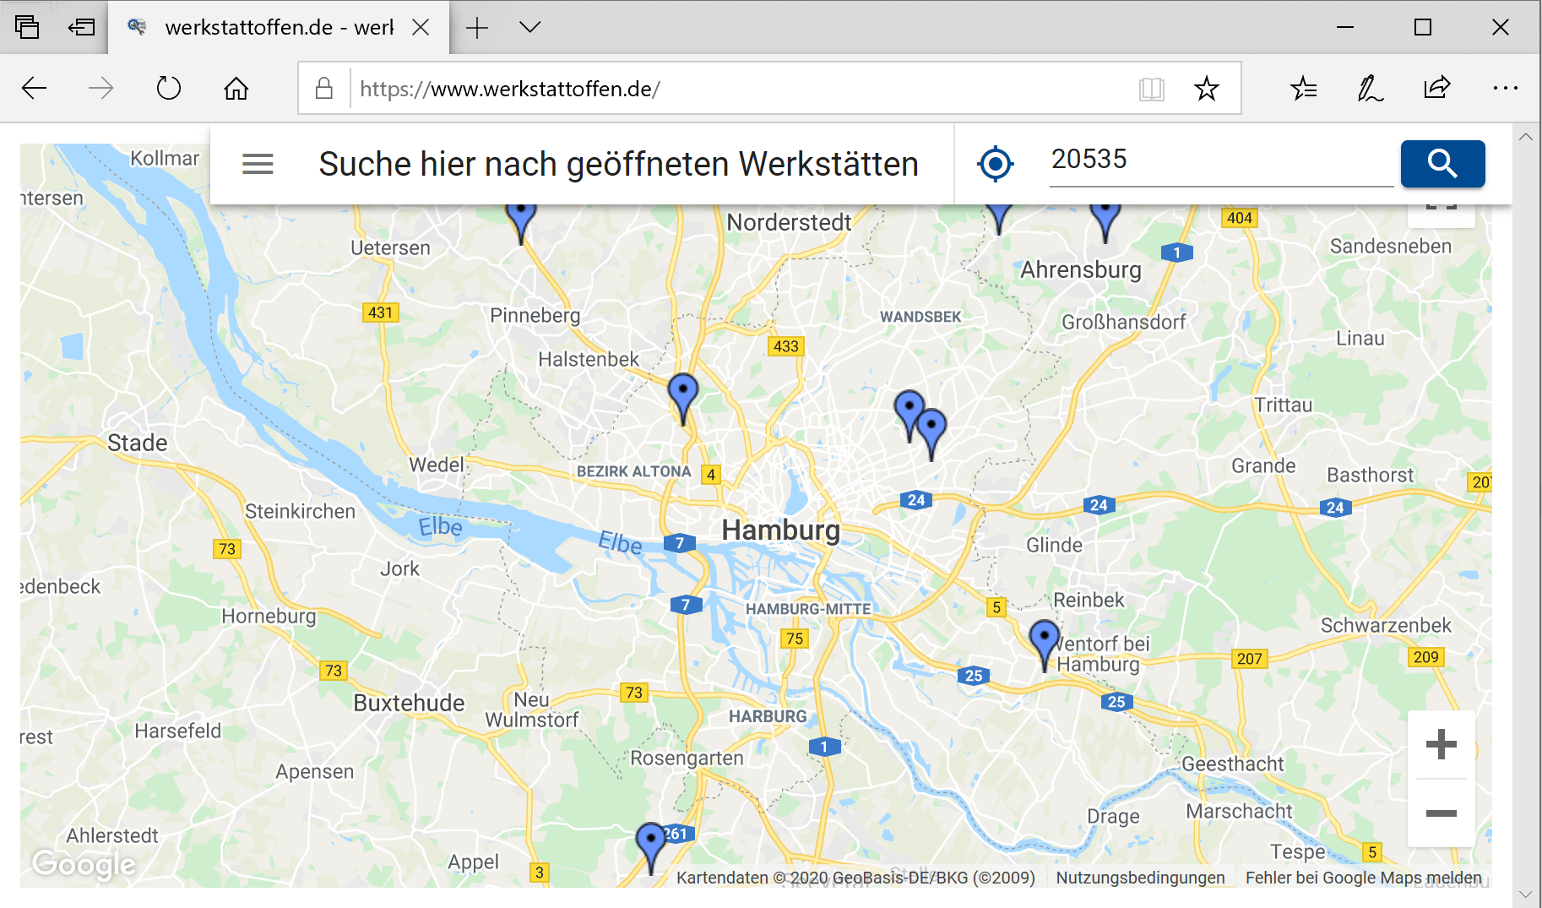Click the Buxtehude label on map
The height and width of the screenshot is (908, 1542).
tap(409, 703)
